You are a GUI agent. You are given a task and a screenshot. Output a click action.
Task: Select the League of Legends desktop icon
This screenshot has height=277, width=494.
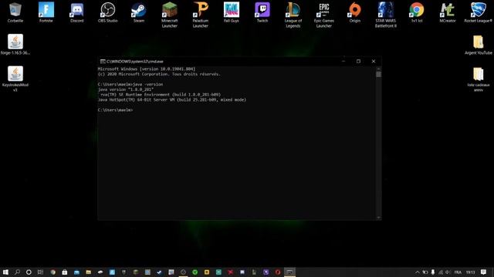pyautogui.click(x=293, y=15)
